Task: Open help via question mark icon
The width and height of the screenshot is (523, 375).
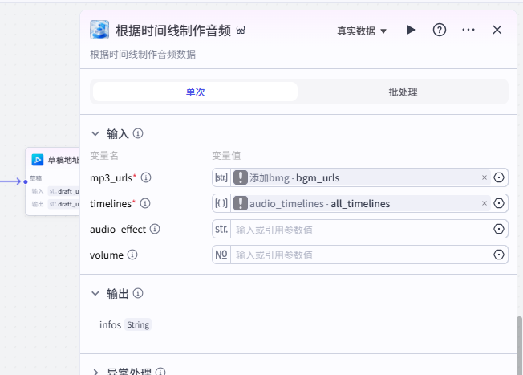Action: click(x=440, y=30)
